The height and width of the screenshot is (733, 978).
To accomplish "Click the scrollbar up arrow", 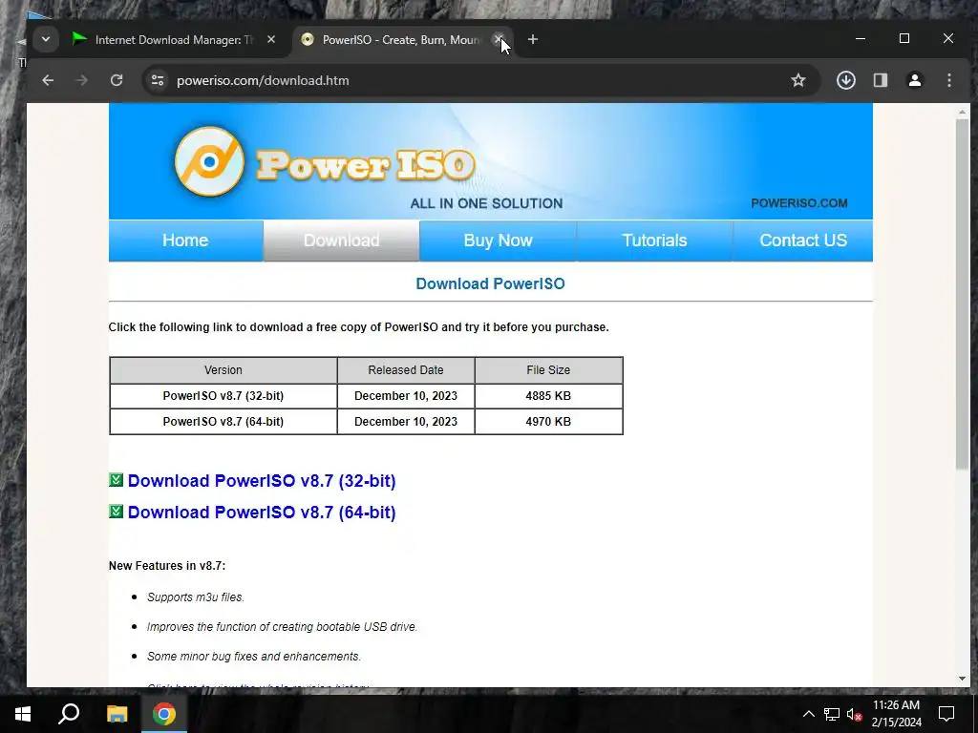I will (962, 112).
